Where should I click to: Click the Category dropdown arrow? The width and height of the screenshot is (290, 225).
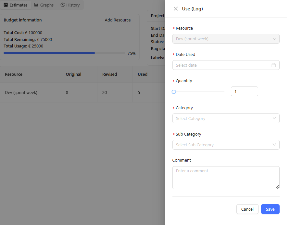point(274,119)
